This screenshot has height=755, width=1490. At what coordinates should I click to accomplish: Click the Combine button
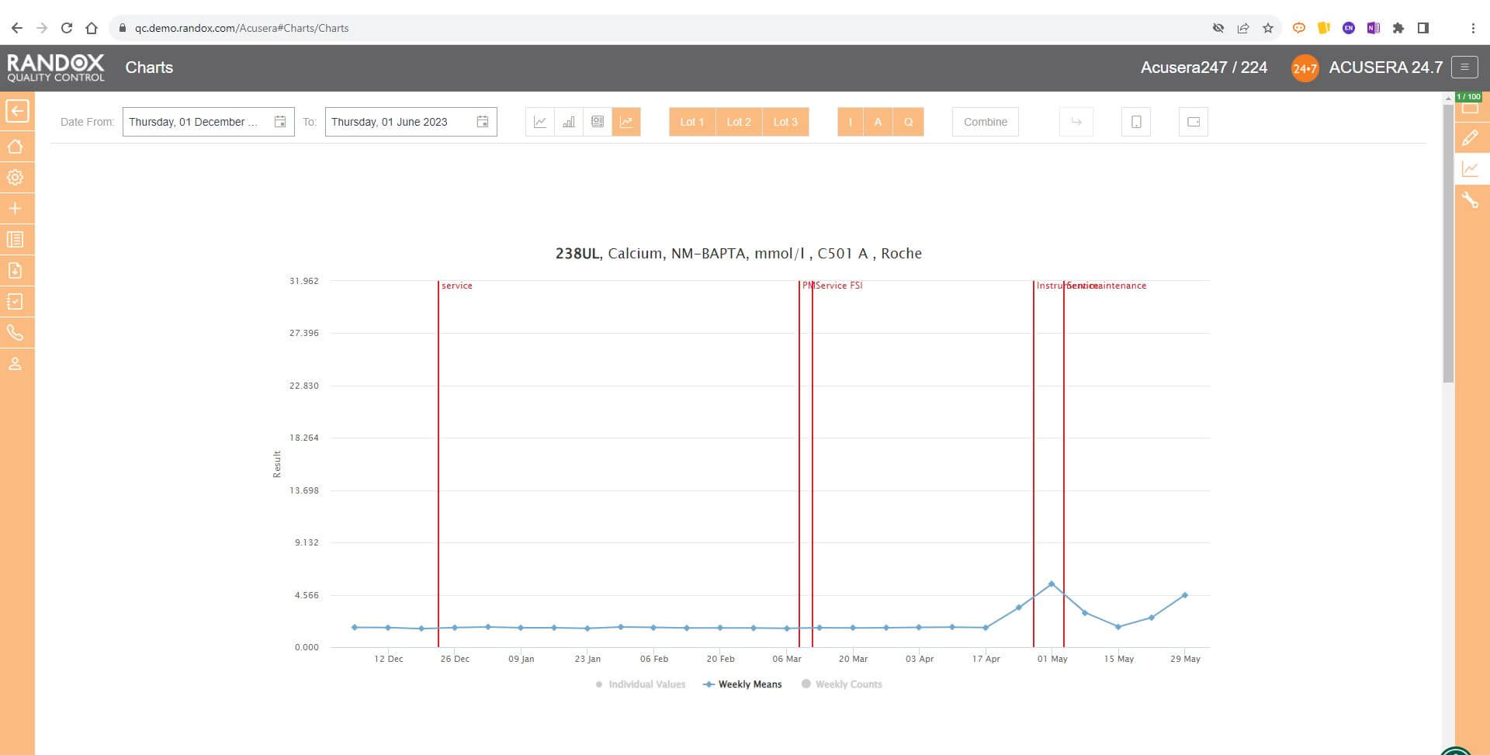pyautogui.click(x=985, y=122)
